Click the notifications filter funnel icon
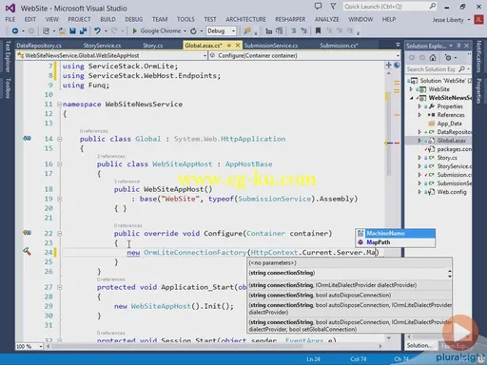487x365 pixels. click(333, 6)
